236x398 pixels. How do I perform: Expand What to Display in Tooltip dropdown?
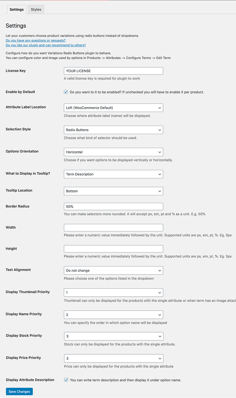[x=113, y=174]
